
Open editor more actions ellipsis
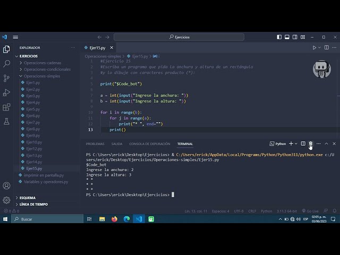(x=334, y=47)
